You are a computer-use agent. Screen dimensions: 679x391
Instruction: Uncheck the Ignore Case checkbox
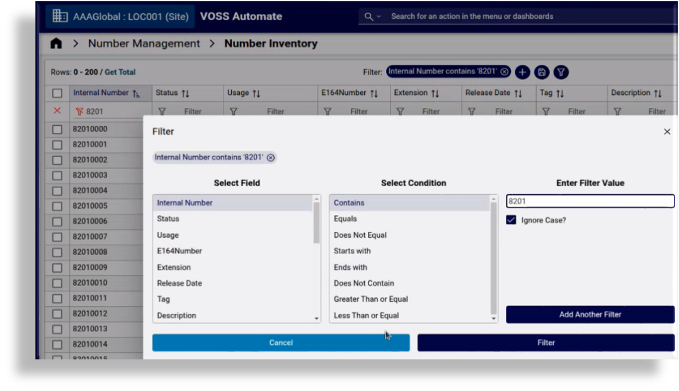(511, 220)
